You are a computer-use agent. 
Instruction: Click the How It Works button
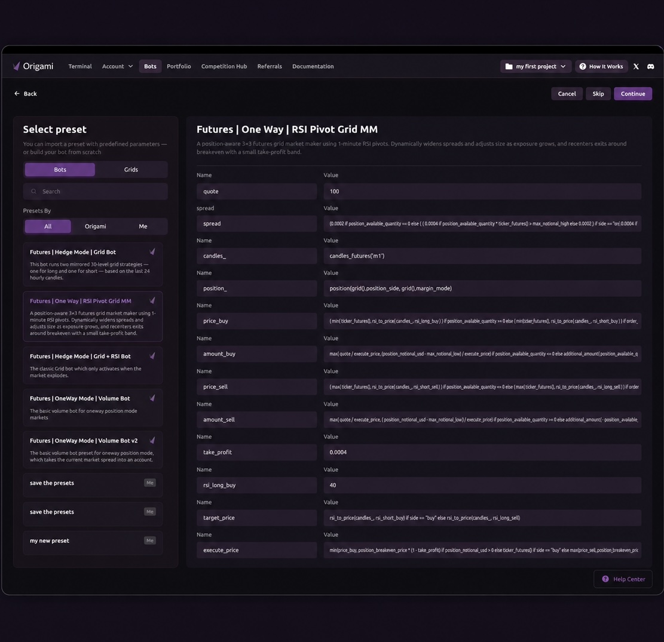click(x=601, y=66)
